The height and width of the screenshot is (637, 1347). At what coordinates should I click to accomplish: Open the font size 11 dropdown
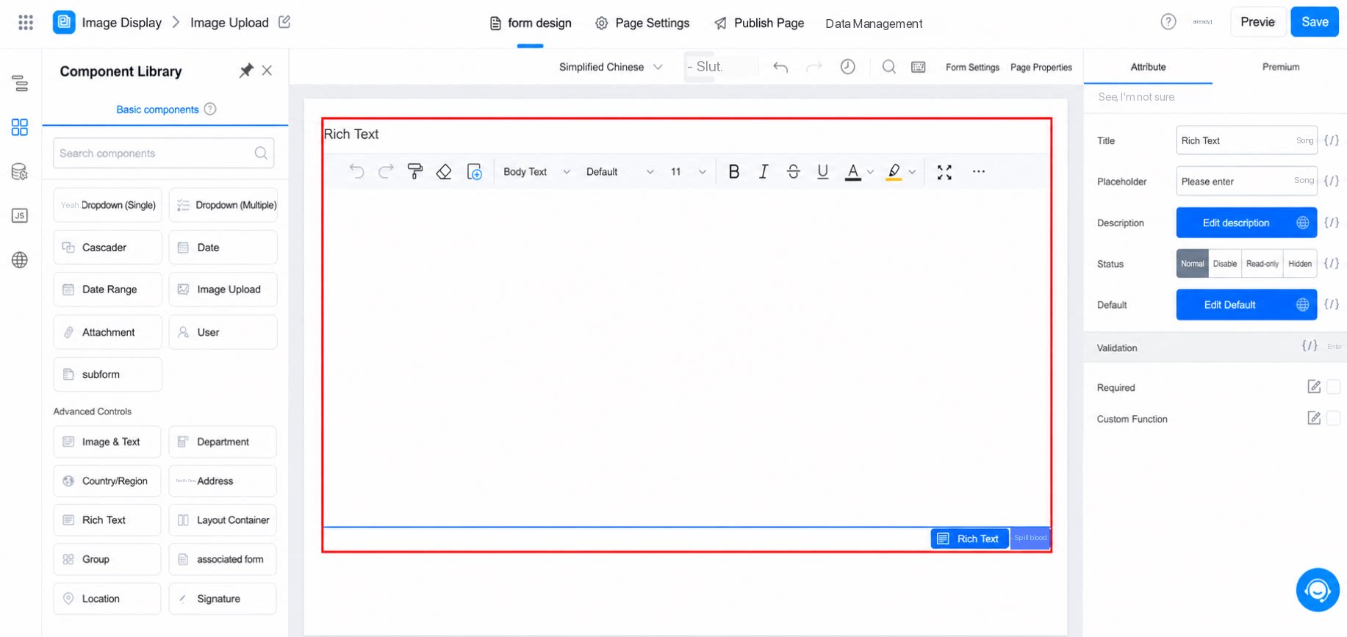pos(688,172)
